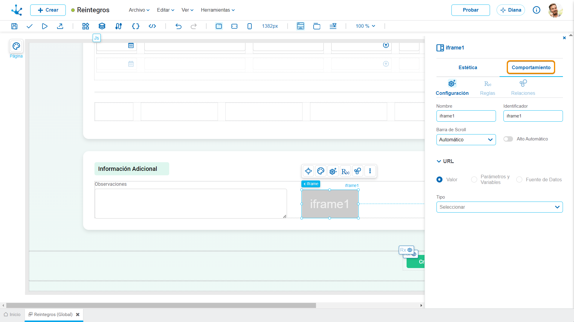Click the save icon in toolbar

(14, 26)
